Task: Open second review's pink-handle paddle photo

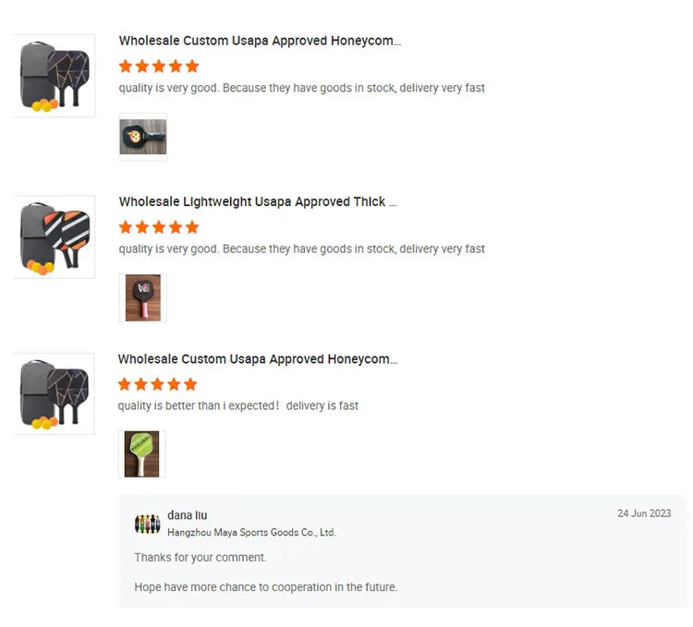Action: [x=142, y=297]
